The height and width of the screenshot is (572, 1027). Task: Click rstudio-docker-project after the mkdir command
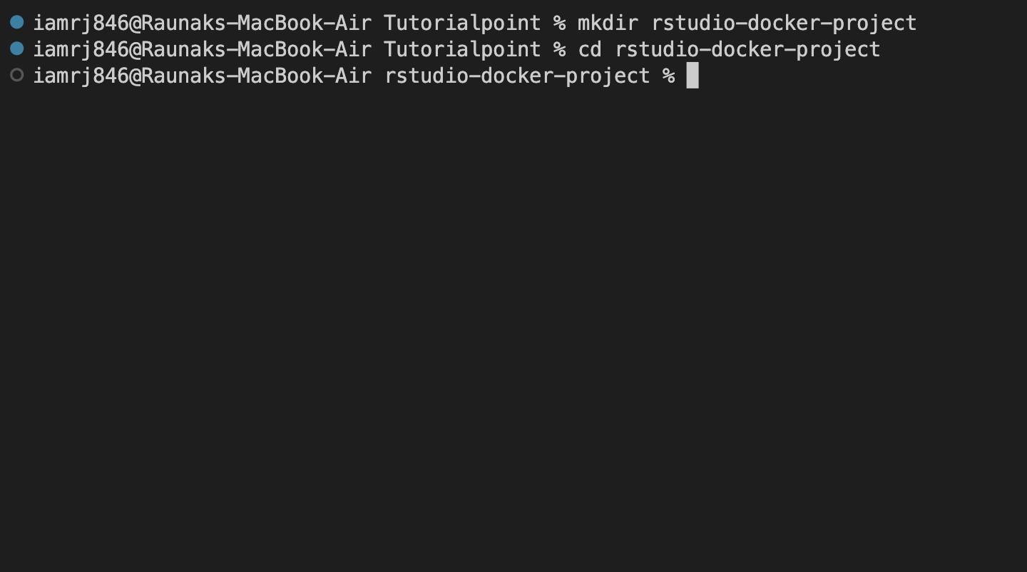784,23
